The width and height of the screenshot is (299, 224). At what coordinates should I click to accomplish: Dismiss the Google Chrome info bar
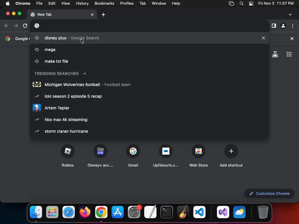point(292,38)
